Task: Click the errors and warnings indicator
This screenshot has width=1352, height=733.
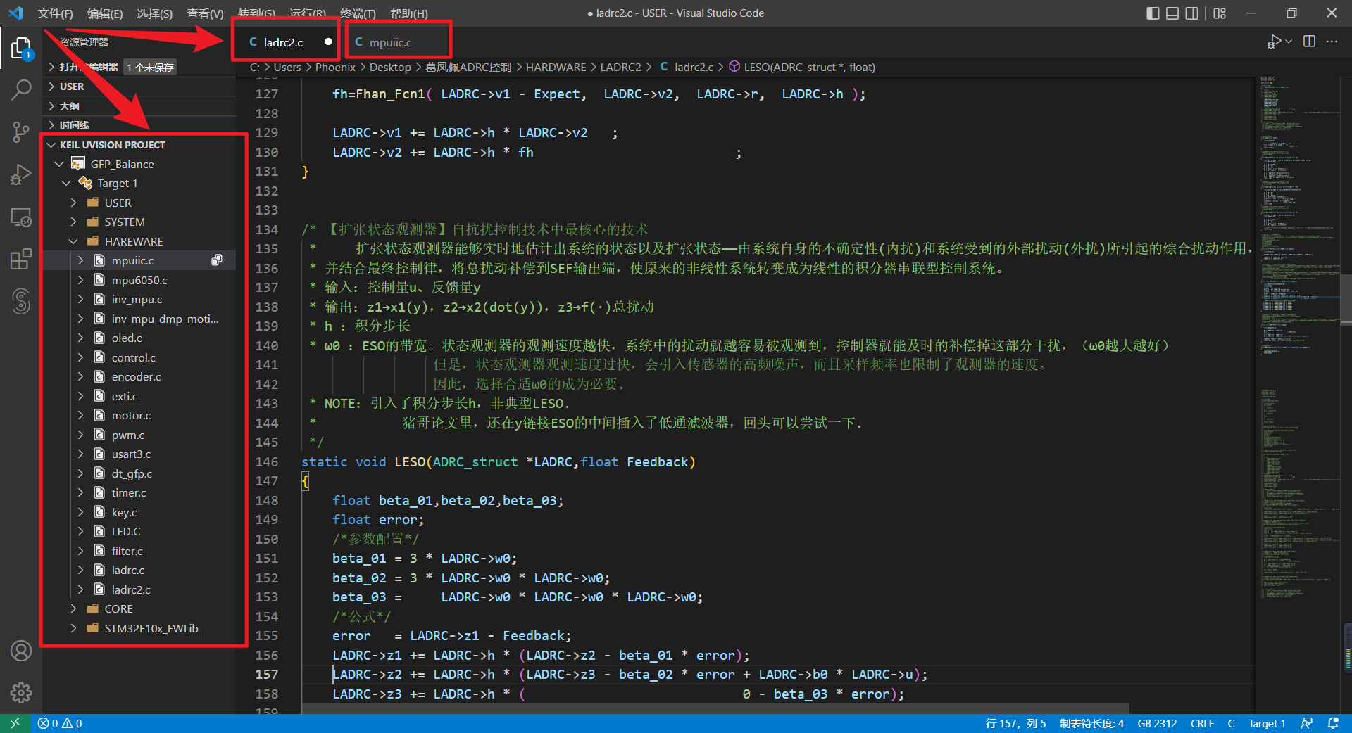Action: tap(60, 723)
